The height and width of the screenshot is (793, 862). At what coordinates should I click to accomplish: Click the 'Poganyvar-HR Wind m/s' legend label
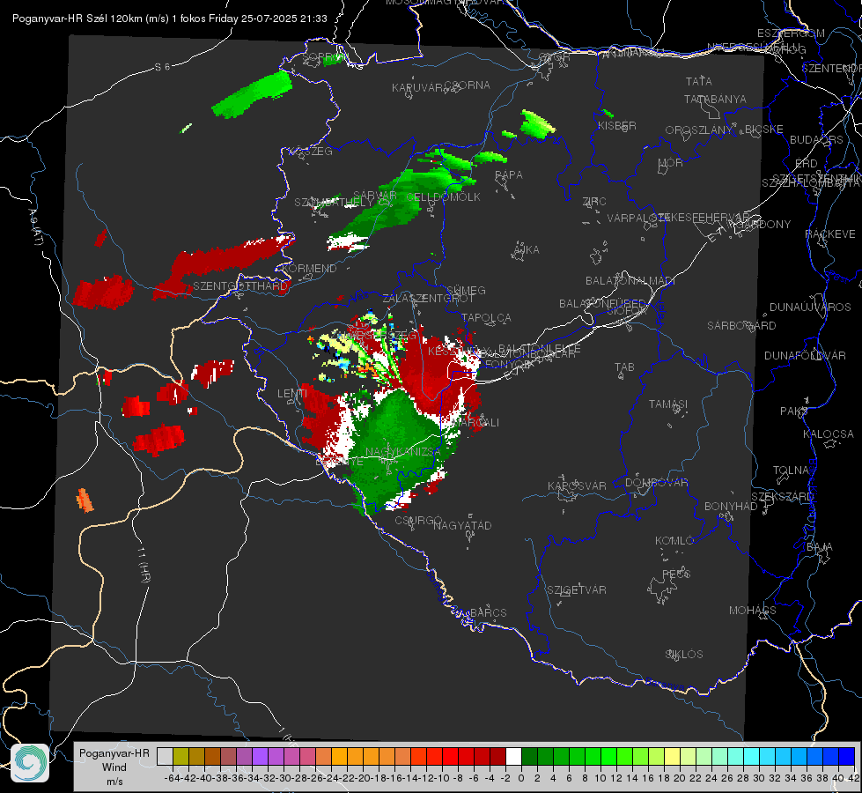click(x=114, y=767)
